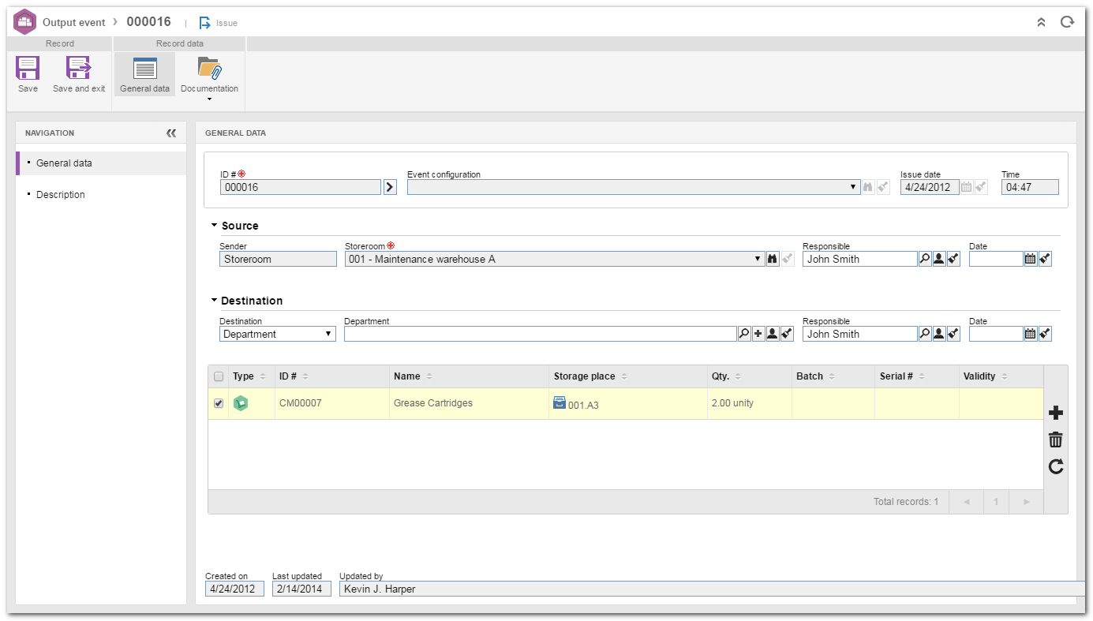Uncheck the CM00007 row checkbox
Viewport: 1093px width, 621px height.
point(219,403)
